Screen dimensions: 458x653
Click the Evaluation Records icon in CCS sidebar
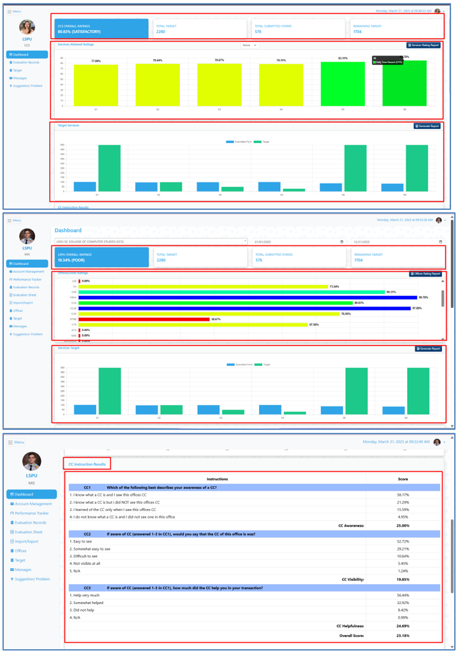(11, 62)
